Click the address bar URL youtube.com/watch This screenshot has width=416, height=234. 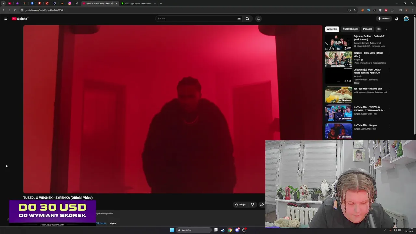point(45,10)
